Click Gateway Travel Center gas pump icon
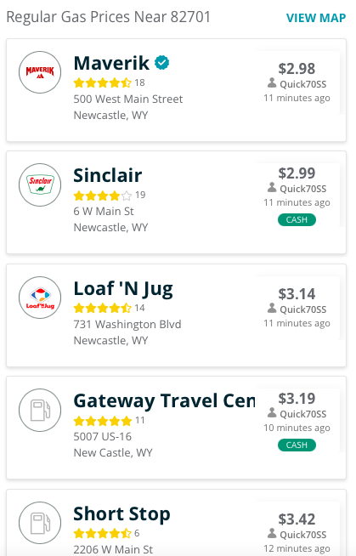The width and height of the screenshot is (356, 556). click(40, 410)
